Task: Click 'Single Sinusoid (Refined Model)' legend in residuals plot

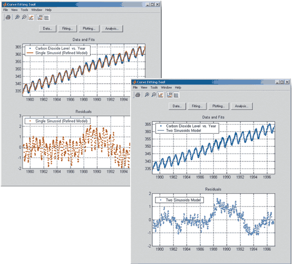Action: 61,121
